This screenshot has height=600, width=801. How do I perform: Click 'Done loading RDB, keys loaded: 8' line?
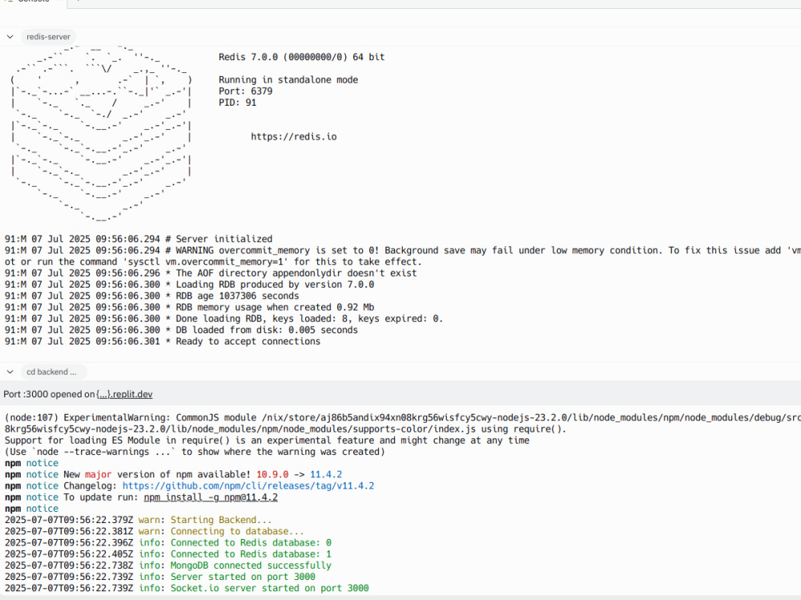223,318
